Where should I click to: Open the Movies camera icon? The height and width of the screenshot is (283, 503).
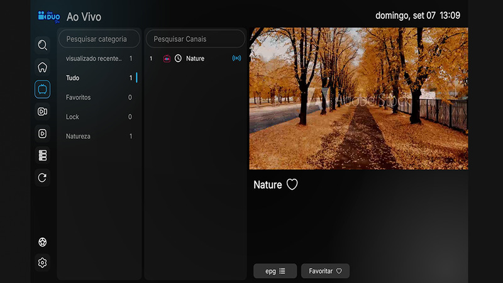coord(42,111)
